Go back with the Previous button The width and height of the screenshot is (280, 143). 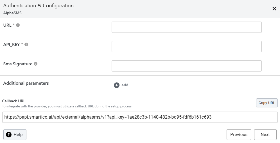point(239,135)
